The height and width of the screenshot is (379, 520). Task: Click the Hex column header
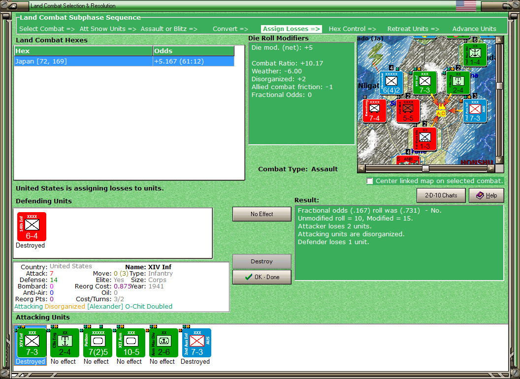83,51
